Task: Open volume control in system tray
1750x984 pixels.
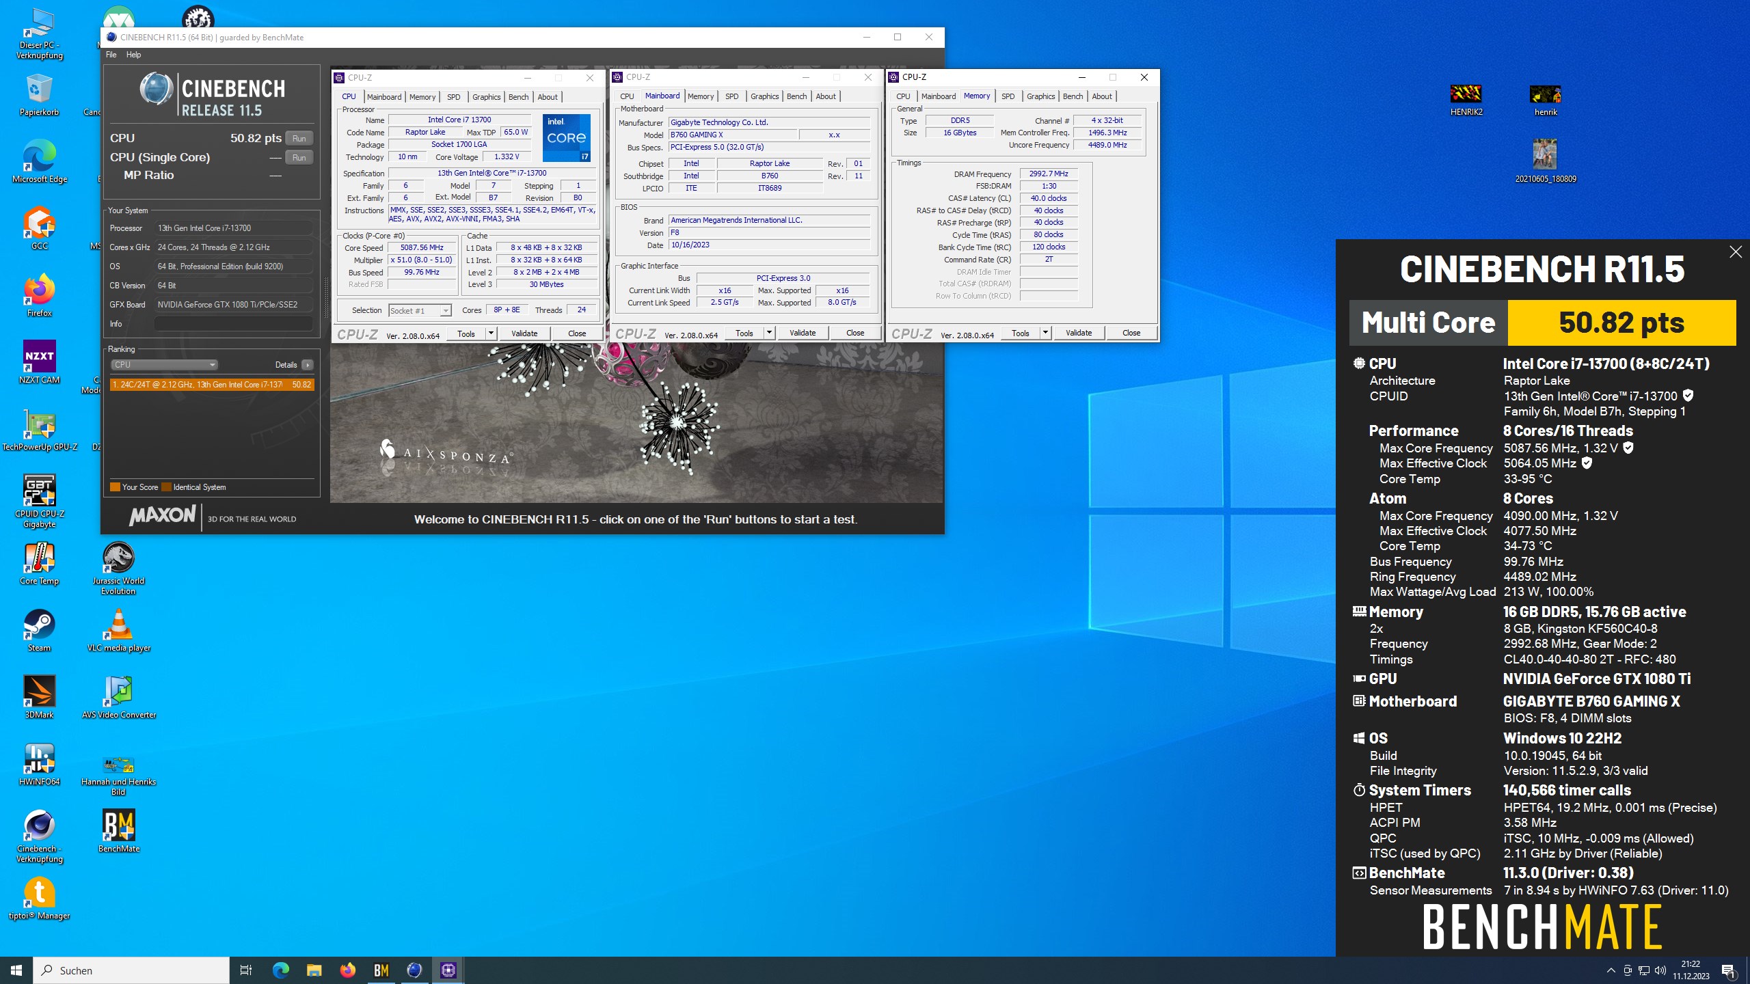Action: coord(1660,970)
